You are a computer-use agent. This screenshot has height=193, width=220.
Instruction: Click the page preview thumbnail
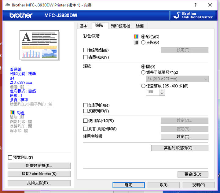(x=39, y=45)
